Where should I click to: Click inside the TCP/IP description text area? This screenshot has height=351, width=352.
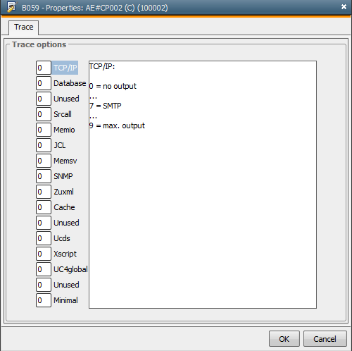[203, 185]
